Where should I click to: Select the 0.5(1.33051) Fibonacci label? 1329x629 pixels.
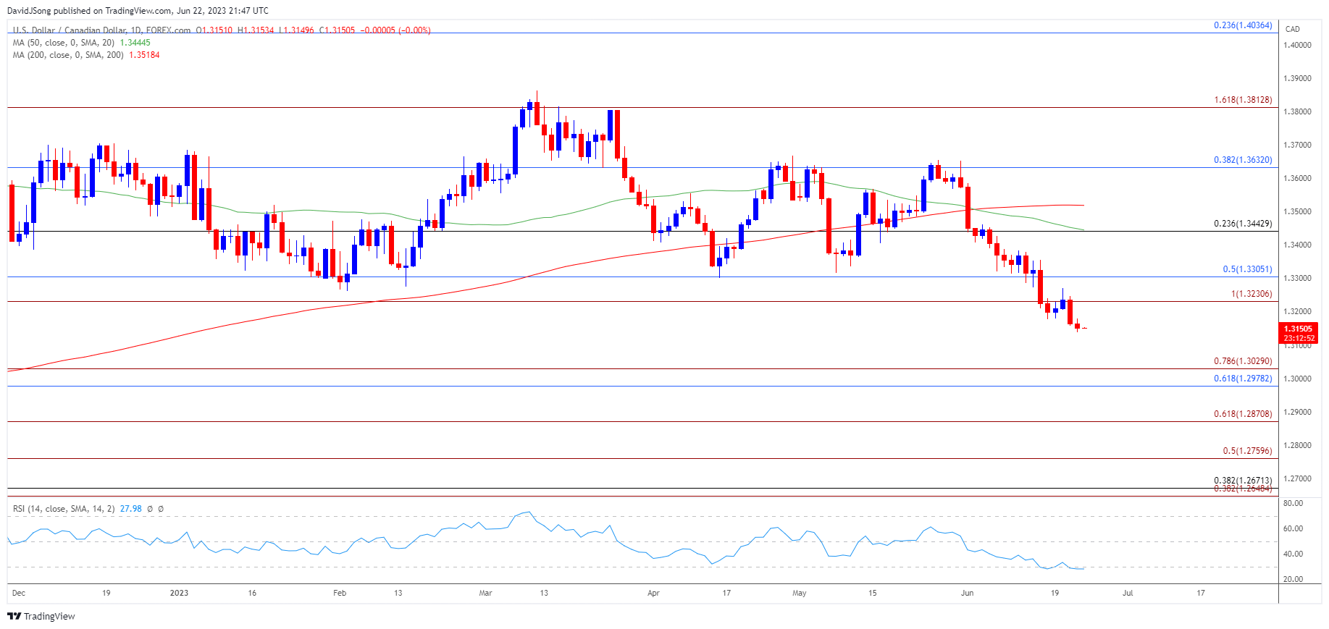[1247, 269]
